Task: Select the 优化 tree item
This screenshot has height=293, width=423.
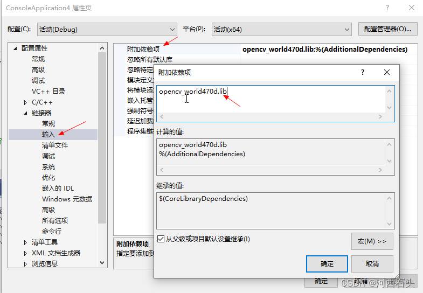Action: tap(48, 178)
